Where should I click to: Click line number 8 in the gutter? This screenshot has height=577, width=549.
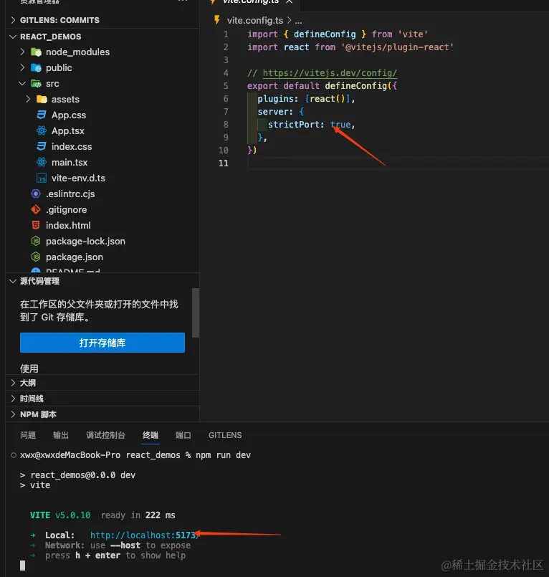pyautogui.click(x=226, y=125)
